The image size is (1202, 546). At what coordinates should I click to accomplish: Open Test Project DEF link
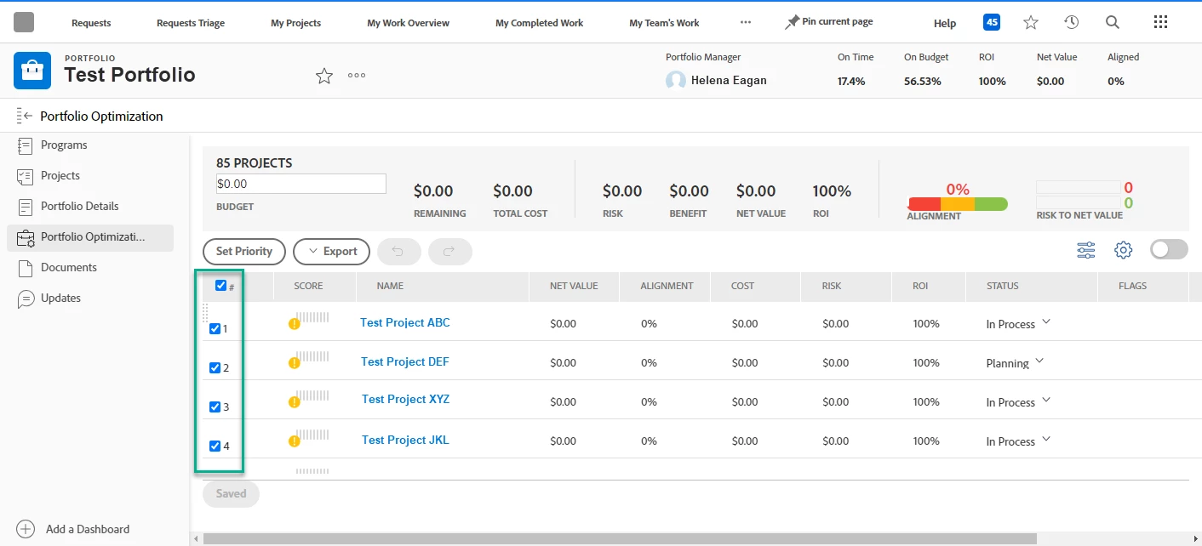pyautogui.click(x=405, y=361)
